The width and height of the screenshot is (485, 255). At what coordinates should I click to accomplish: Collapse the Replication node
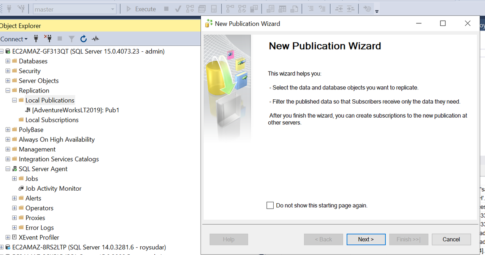[x=8, y=90]
